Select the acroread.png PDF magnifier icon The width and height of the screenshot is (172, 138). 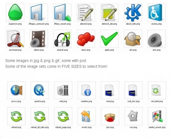coord(15,39)
